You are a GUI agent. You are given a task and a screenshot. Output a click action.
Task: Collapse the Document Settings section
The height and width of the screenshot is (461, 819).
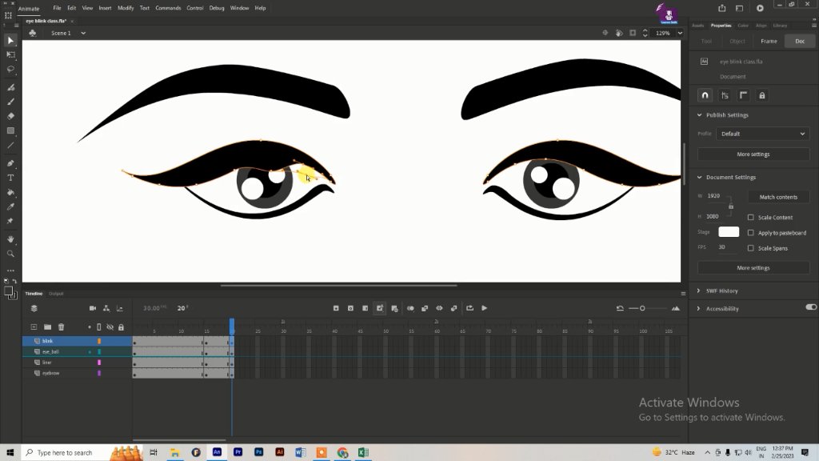[x=699, y=177]
